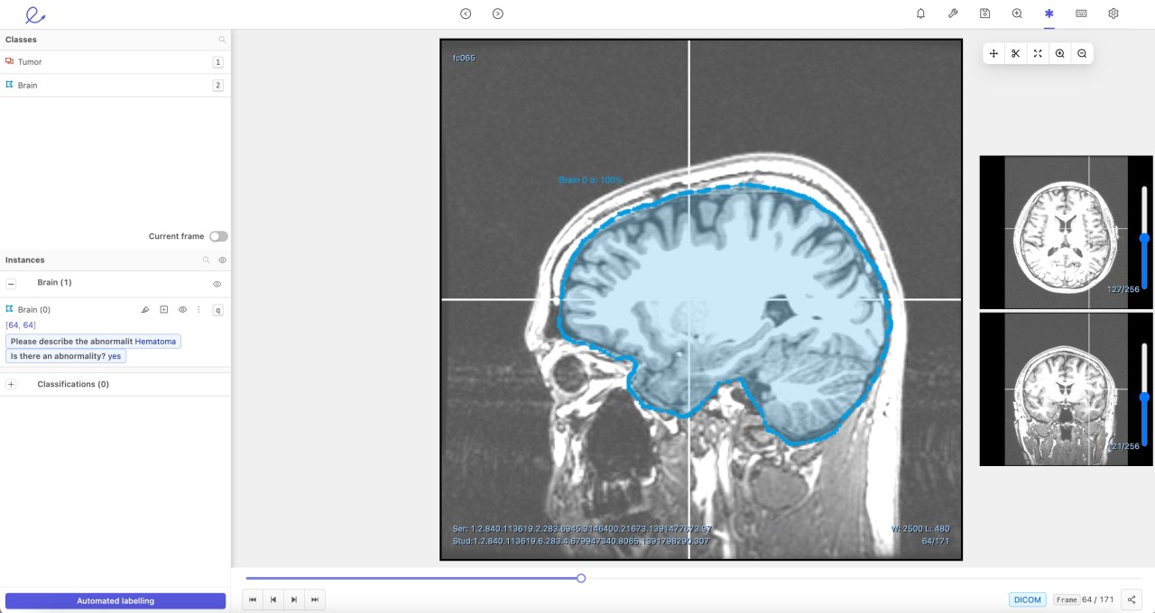Toggle the Current frame switch

218,236
